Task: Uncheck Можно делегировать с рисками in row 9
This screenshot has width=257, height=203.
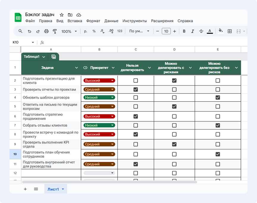Action: coord(174,144)
